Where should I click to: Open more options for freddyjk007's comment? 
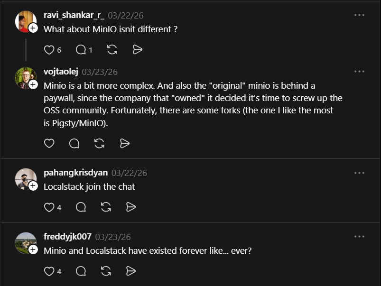point(359,236)
